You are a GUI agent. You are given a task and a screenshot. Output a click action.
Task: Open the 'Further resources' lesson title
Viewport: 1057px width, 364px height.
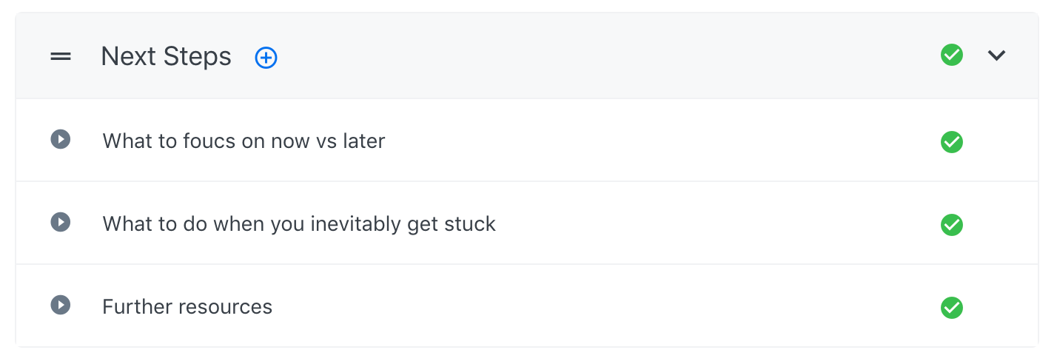pyautogui.click(x=187, y=306)
